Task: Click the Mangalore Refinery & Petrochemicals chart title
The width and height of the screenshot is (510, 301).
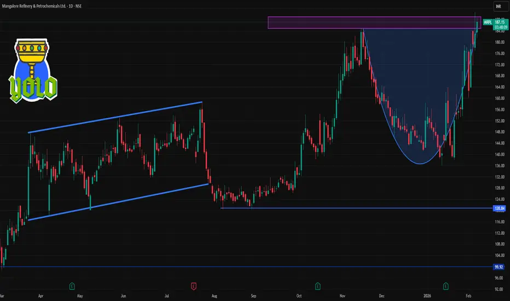Action: [42, 6]
